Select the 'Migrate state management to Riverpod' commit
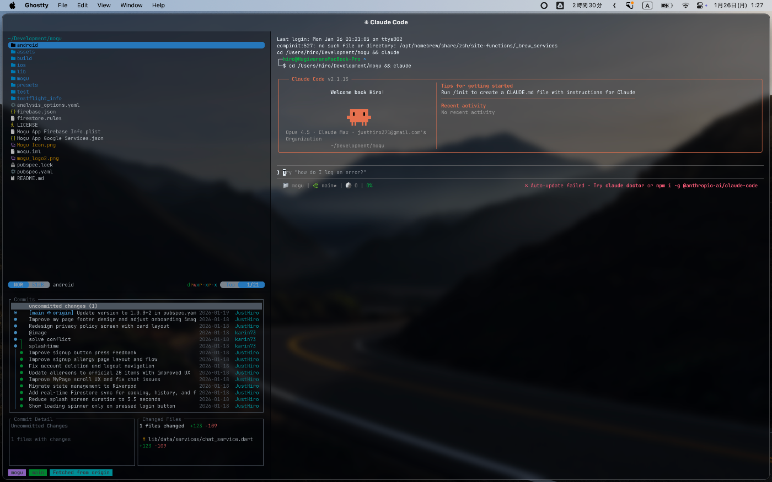The image size is (772, 482). point(136,386)
